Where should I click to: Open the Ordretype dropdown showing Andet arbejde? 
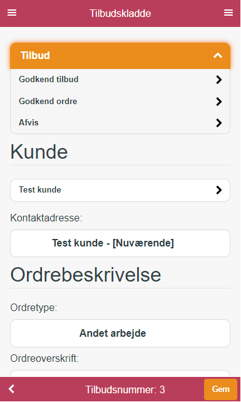[x=120, y=333]
